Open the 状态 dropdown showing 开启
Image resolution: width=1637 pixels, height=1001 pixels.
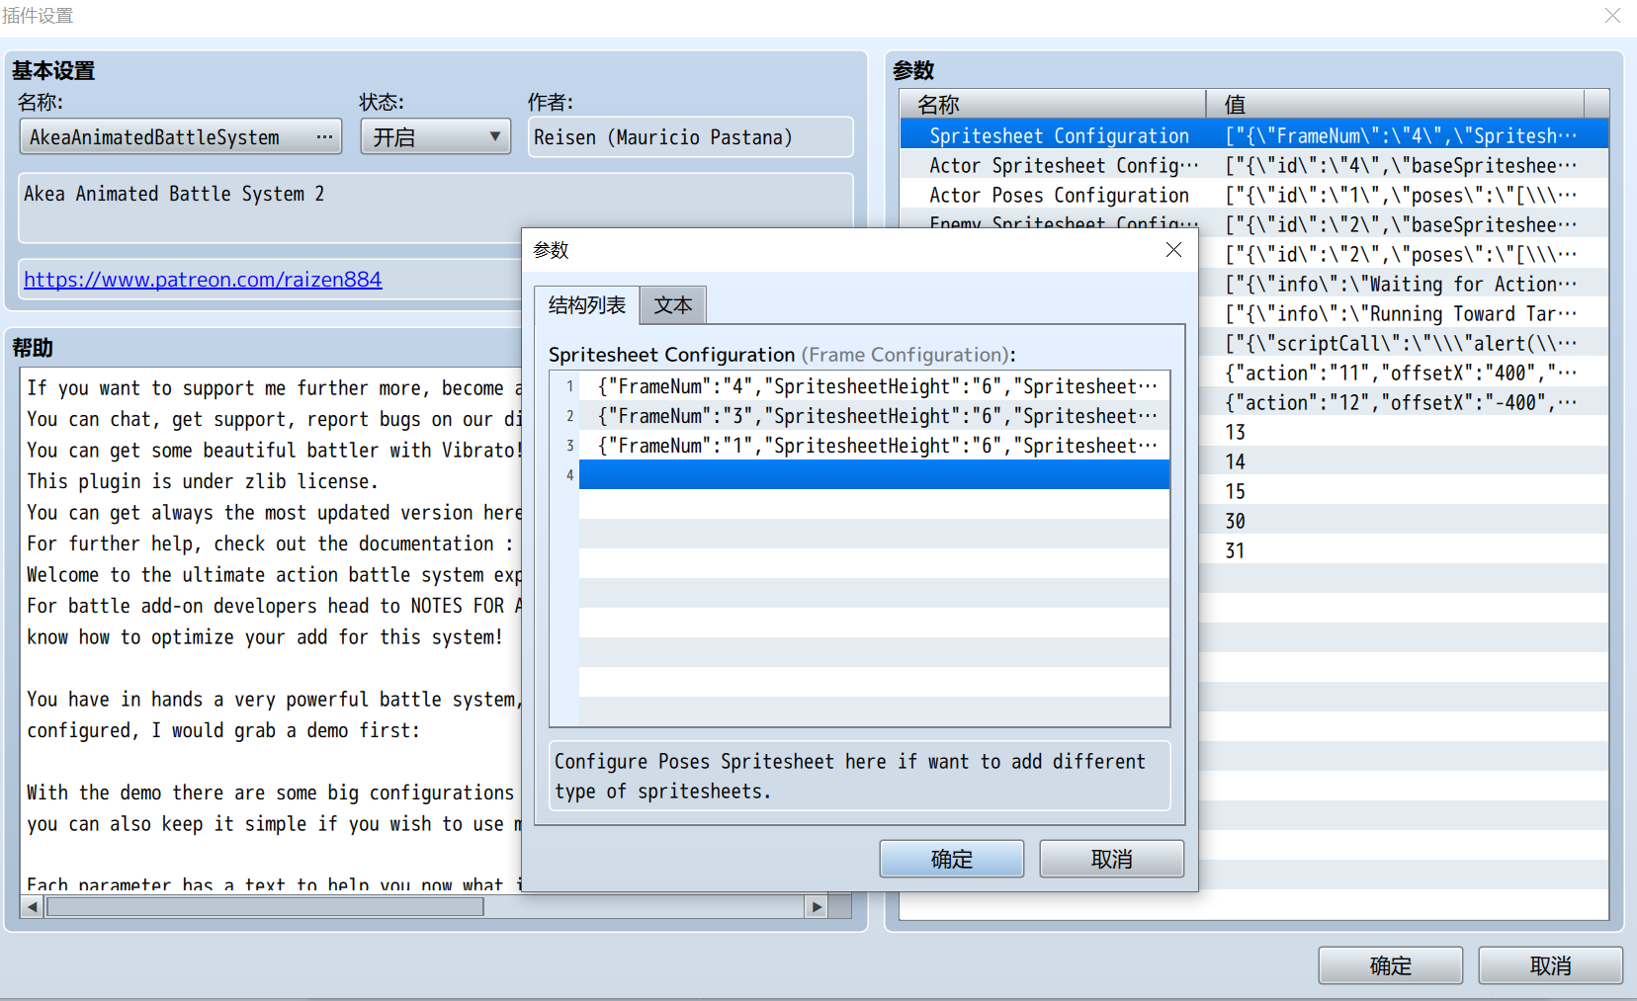[436, 137]
